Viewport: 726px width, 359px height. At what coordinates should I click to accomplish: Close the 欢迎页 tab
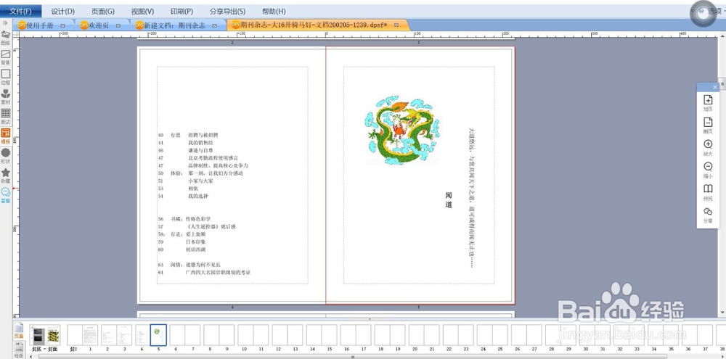pos(118,26)
